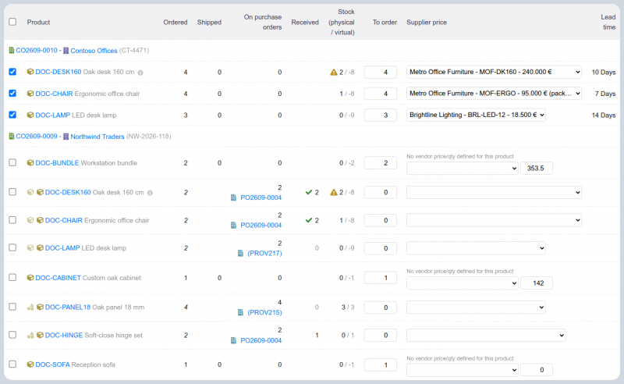Click the component blocks icon in DOC-HINGE row
The height and width of the screenshot is (384, 624).
[x=30, y=336]
